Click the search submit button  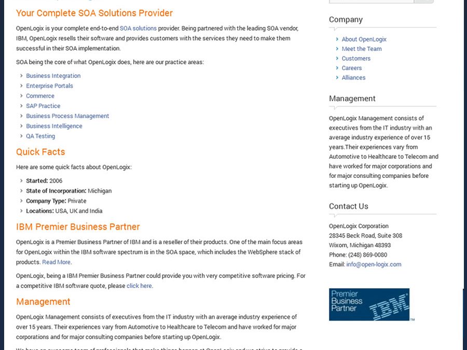coord(424,1)
